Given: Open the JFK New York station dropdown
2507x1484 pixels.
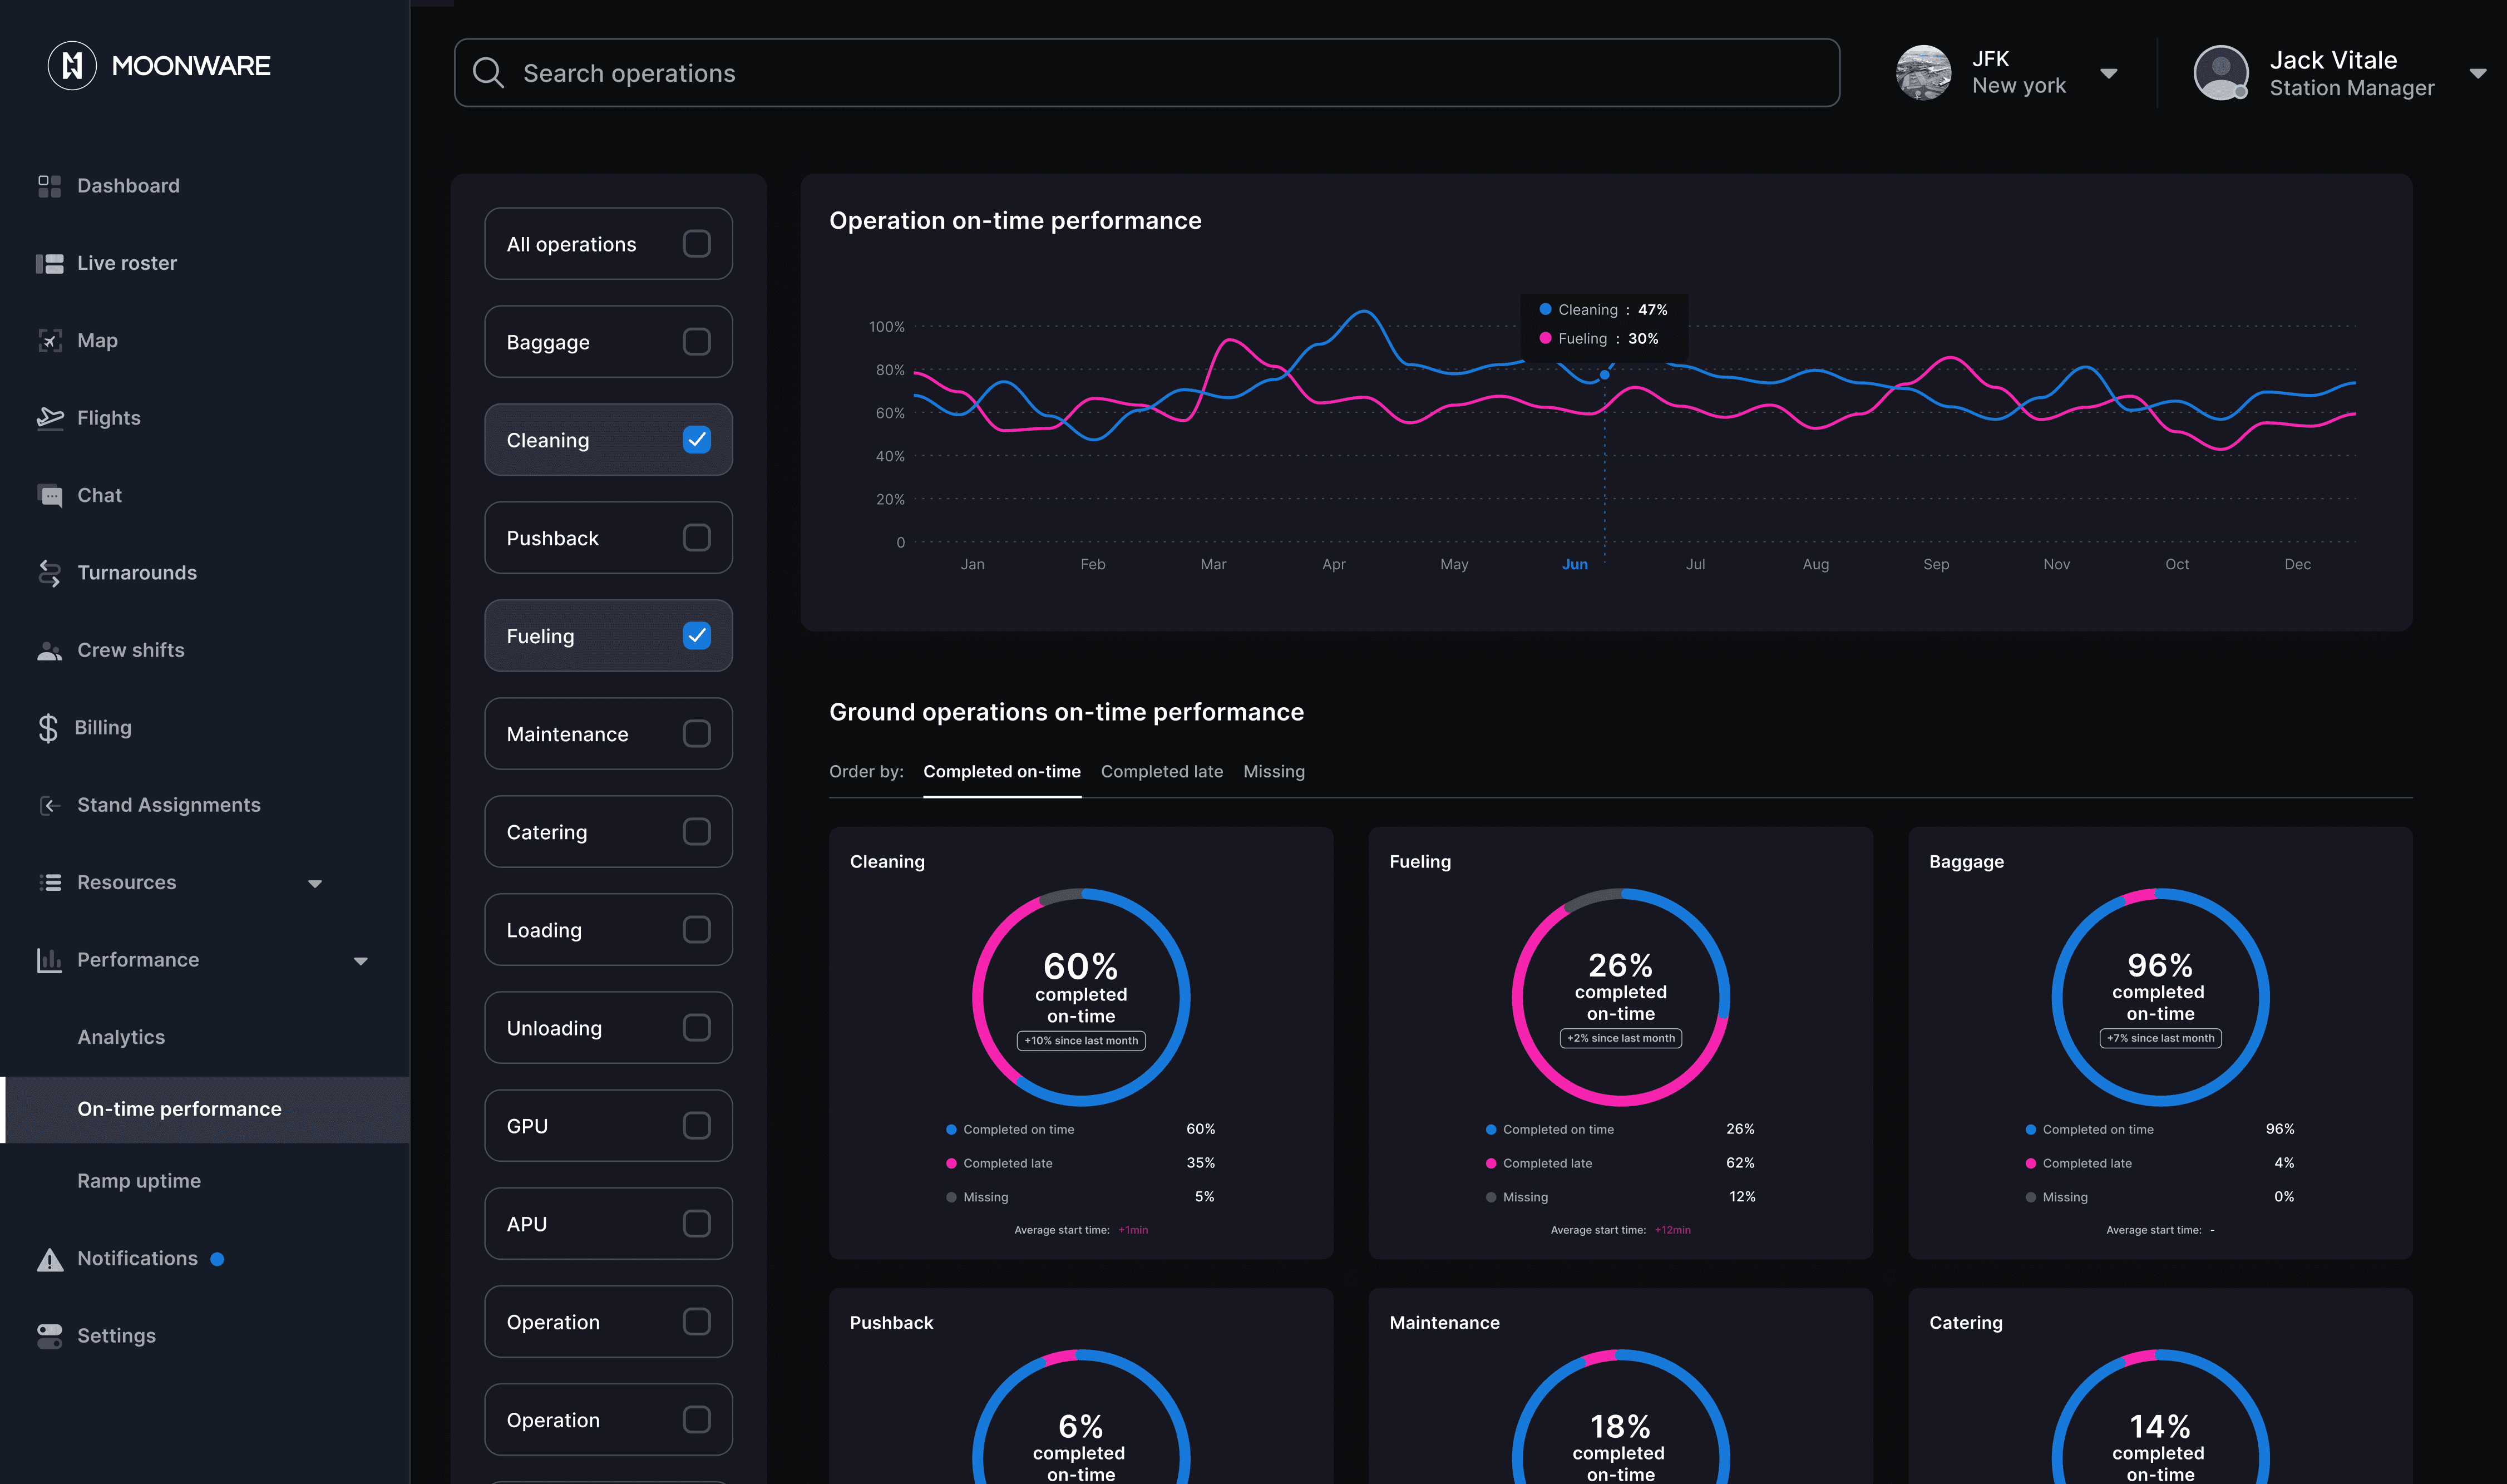Looking at the screenshot, I should click(x=2108, y=74).
